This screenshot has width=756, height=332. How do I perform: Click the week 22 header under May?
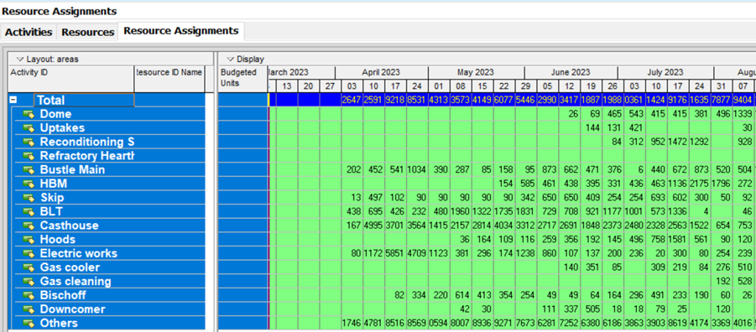[x=503, y=86]
